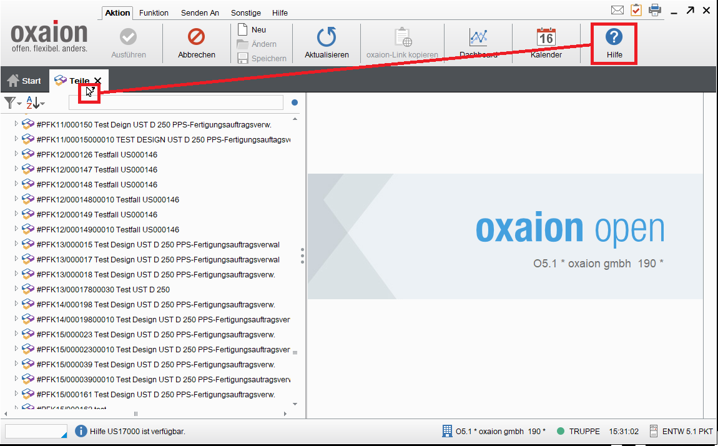Screen dimensions: 718x446
Task: Open the Senden An menu
Action: [x=200, y=12]
